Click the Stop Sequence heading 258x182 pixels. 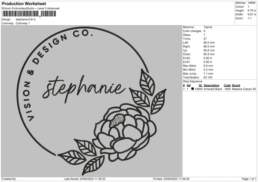(193, 82)
